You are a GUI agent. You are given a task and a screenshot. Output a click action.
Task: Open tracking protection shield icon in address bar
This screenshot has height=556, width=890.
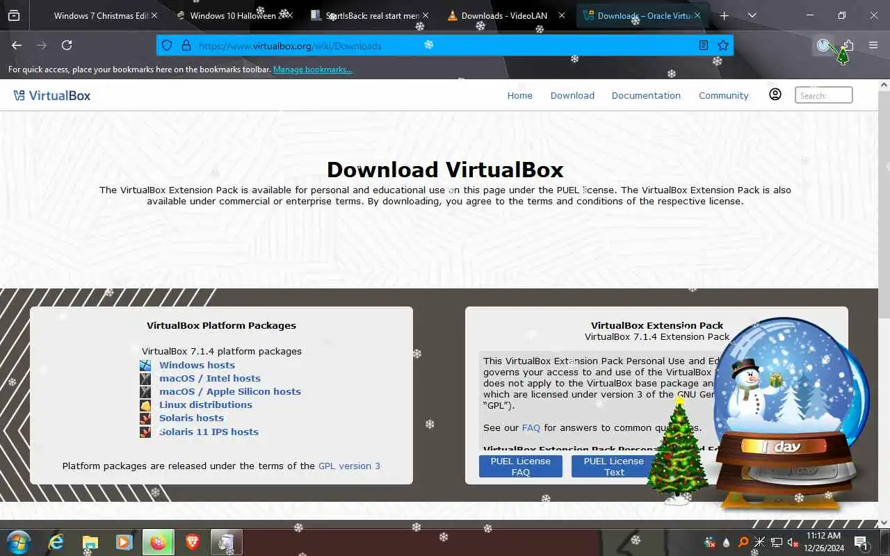[x=167, y=45]
